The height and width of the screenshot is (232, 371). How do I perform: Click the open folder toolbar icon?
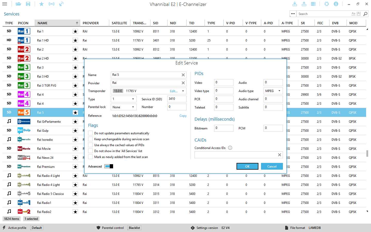pos(18,4)
